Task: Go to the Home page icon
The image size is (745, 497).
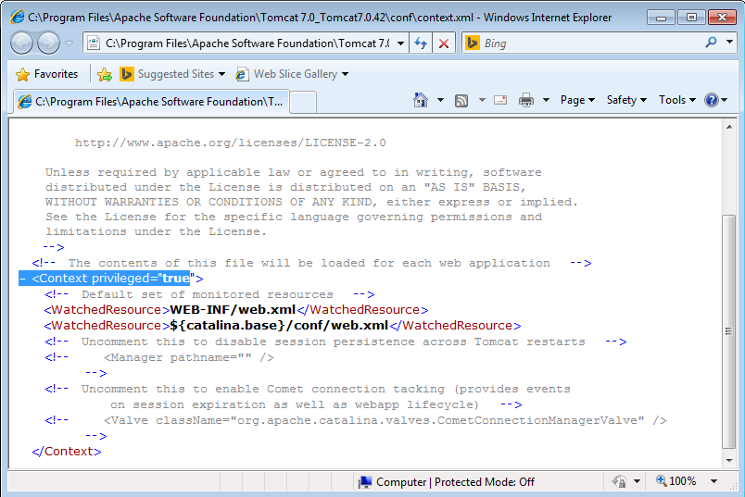Action: pos(421,100)
